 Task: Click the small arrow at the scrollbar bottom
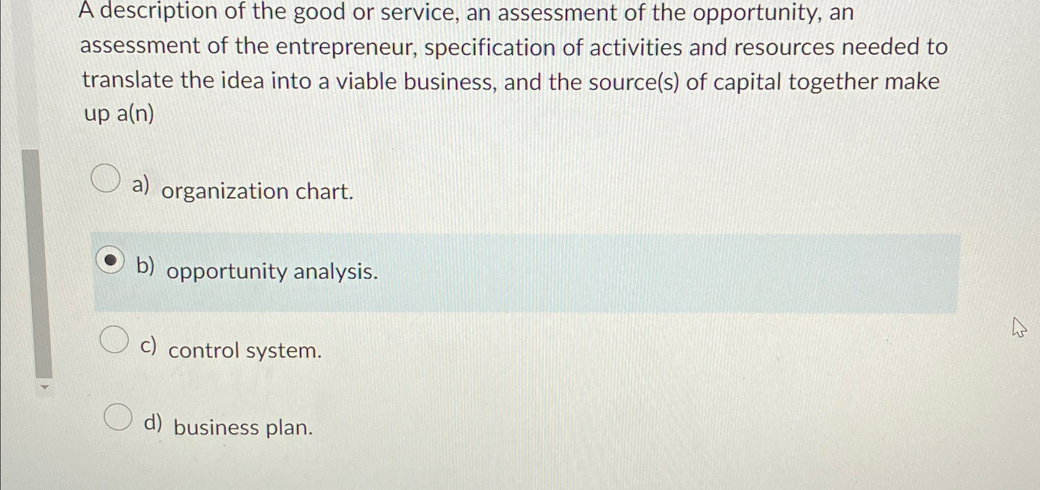tap(44, 387)
